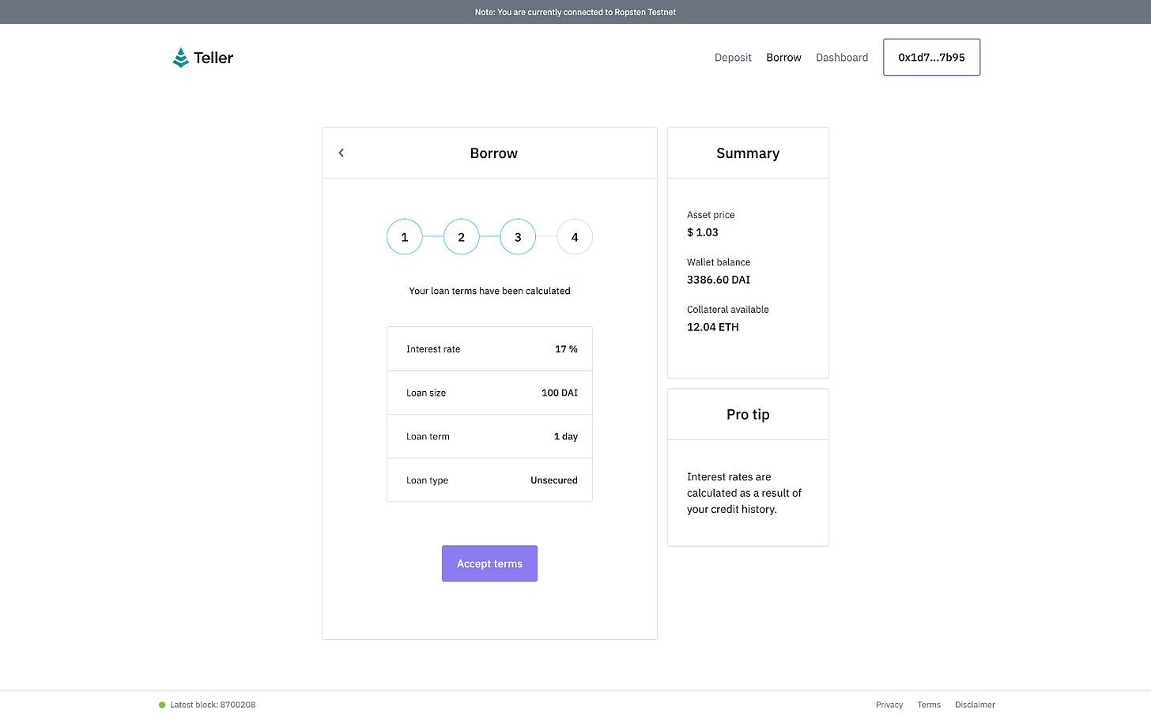Select the 100 DAI loan value
The image size is (1151, 719).
(x=560, y=393)
